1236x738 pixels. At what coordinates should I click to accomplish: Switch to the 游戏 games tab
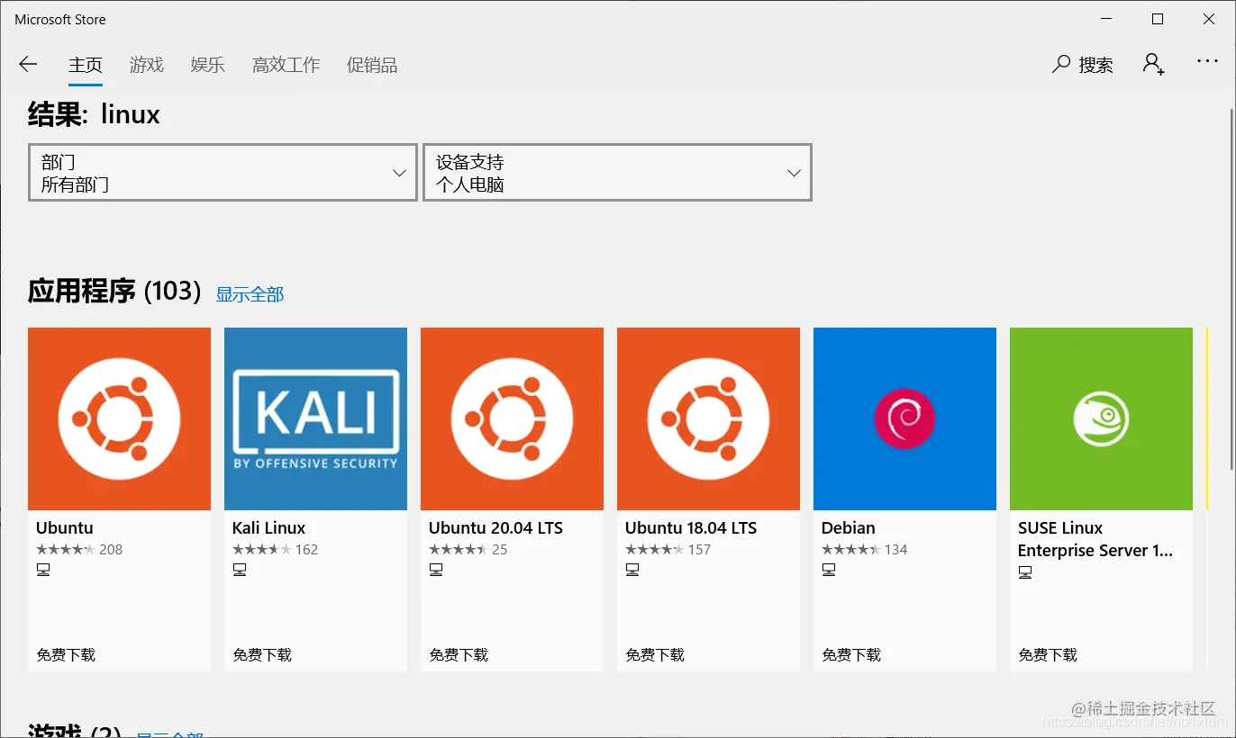click(147, 65)
